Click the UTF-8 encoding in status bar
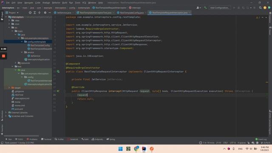This screenshot has height=153, width=272. (x=232, y=143)
